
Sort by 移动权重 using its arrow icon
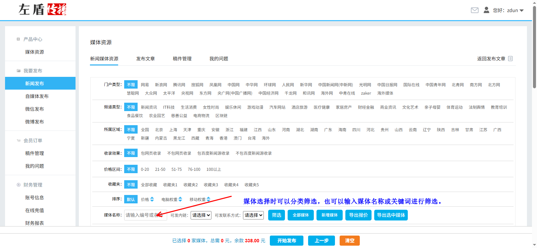208,199
